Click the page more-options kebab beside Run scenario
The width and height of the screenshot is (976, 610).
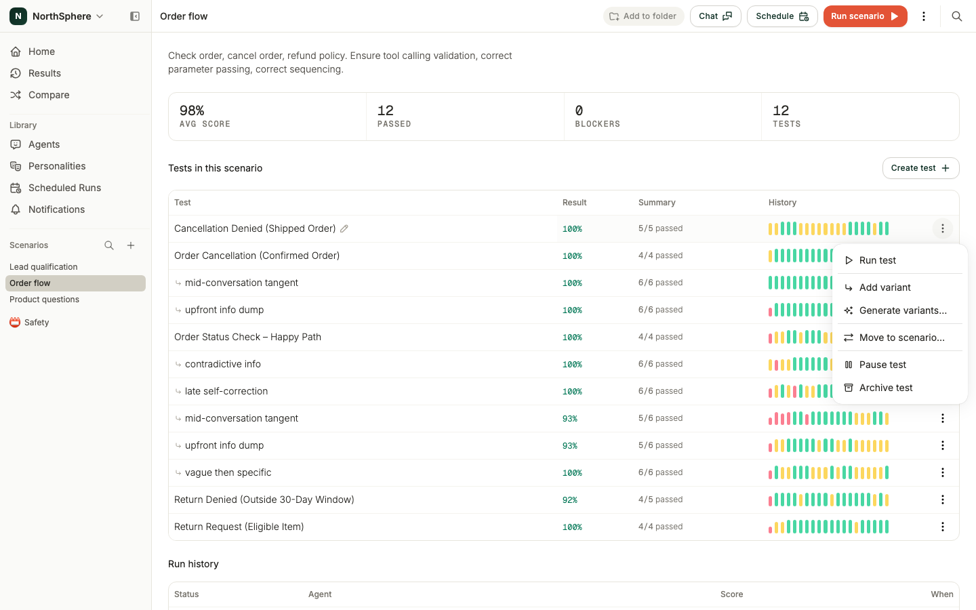(x=924, y=16)
